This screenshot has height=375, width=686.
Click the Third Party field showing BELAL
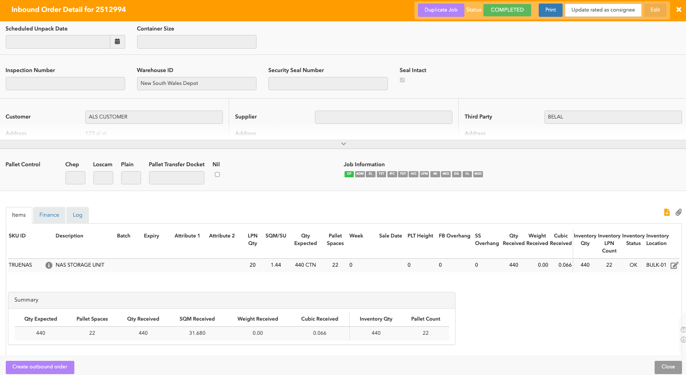click(x=613, y=117)
